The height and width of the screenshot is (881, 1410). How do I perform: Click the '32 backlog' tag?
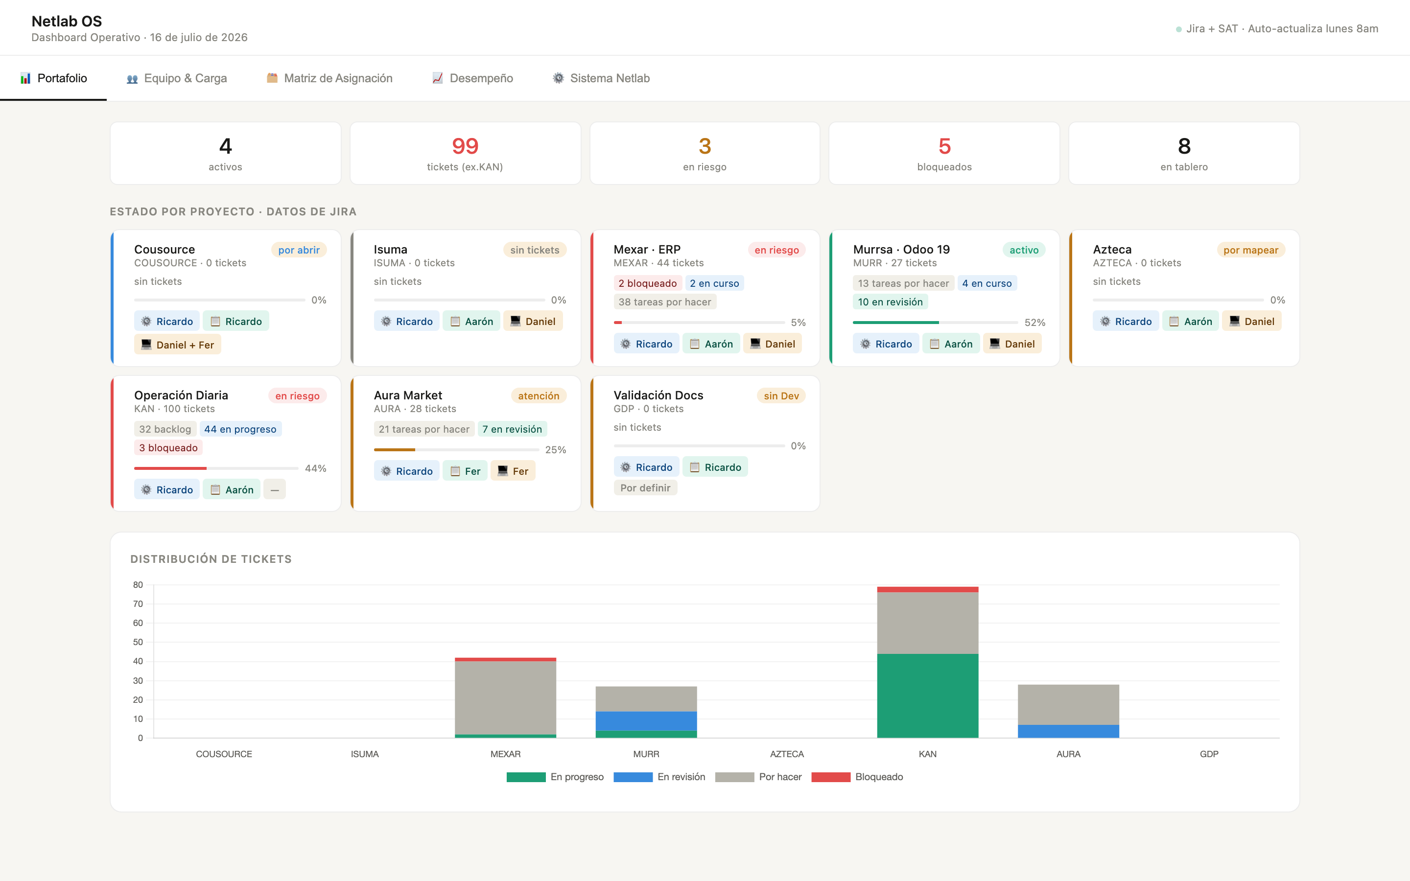165,429
